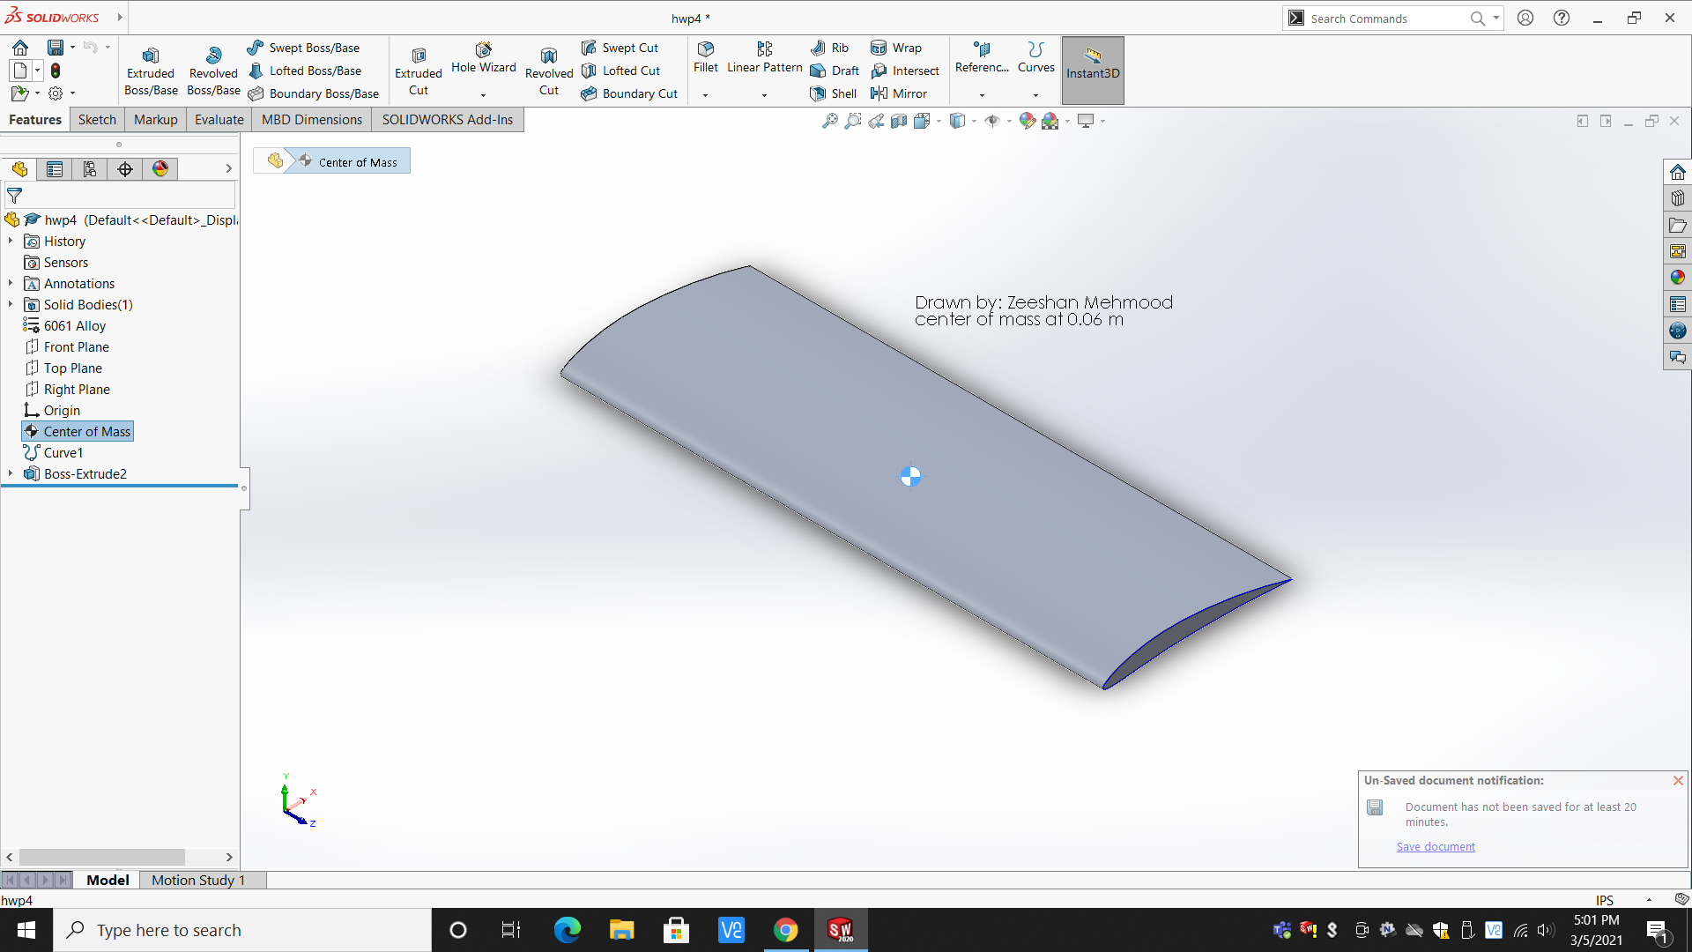Click the Boundary Cut tool
Image resolution: width=1692 pixels, height=952 pixels.
click(630, 93)
